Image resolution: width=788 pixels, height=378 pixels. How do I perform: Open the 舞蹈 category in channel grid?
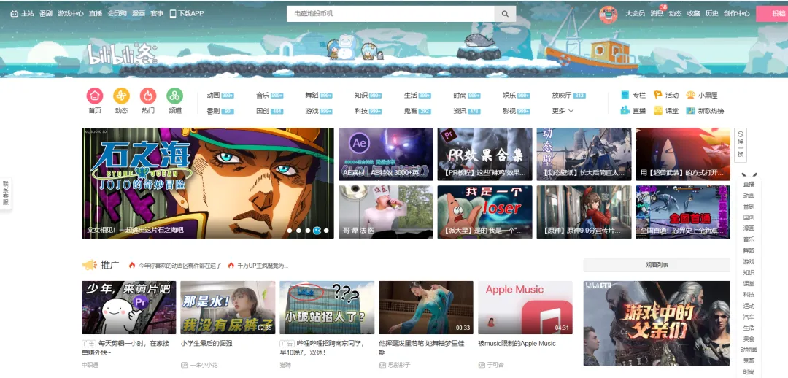319,96
